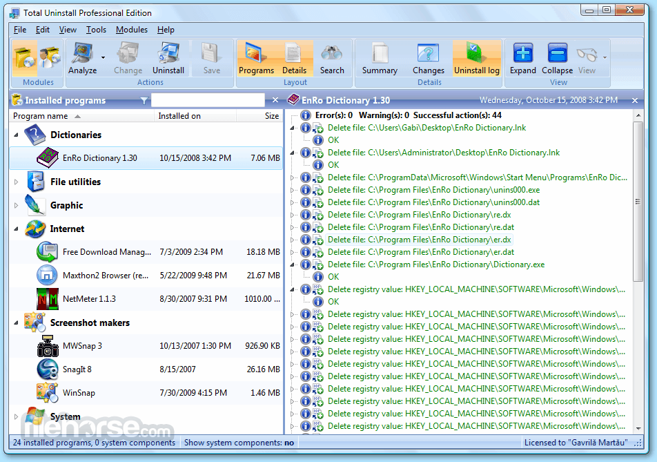Screen dimensions: 657x462
Task: Select the Installed programs module icon
Action: [25, 57]
